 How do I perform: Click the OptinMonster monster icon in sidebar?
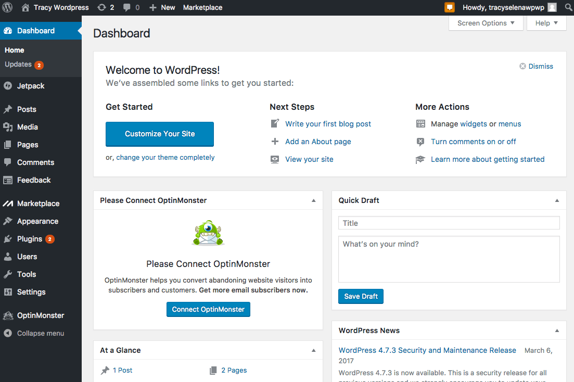click(8, 315)
